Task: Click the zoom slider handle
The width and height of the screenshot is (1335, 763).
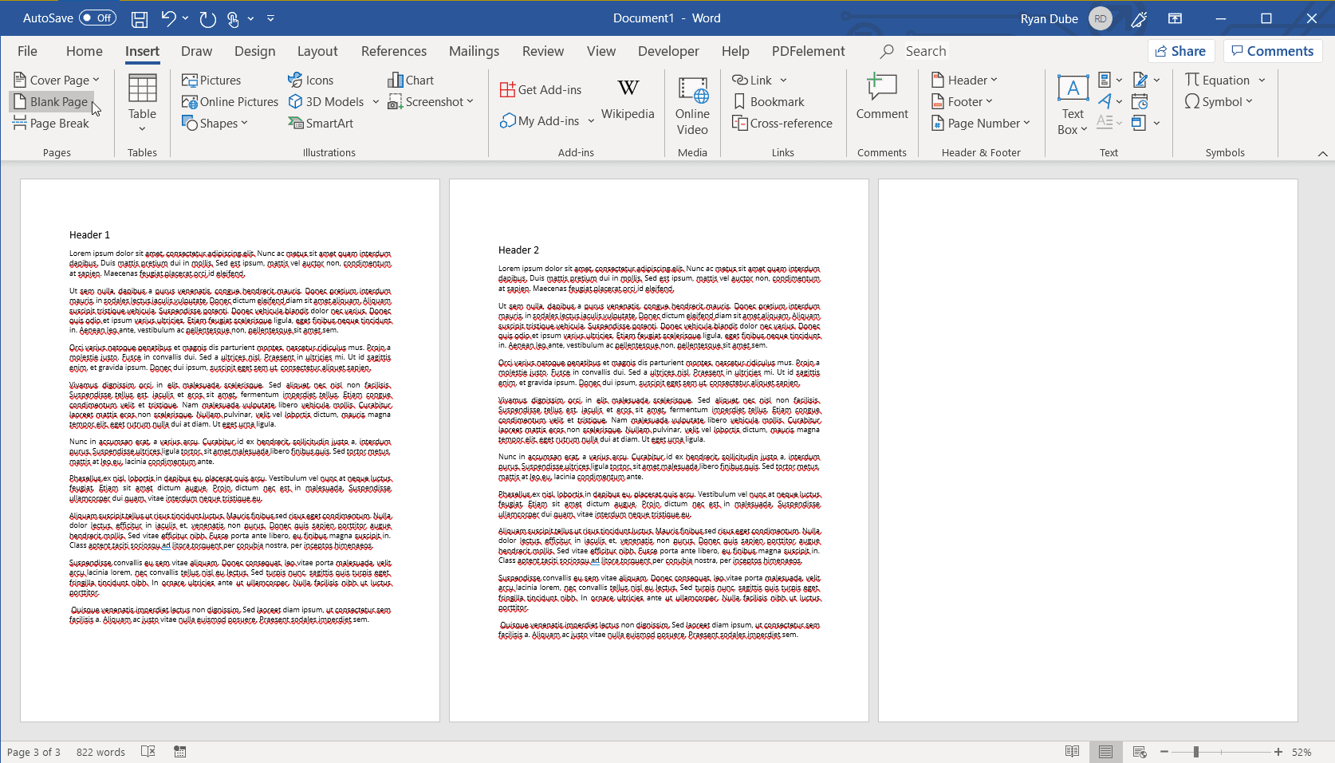Action: (1195, 752)
